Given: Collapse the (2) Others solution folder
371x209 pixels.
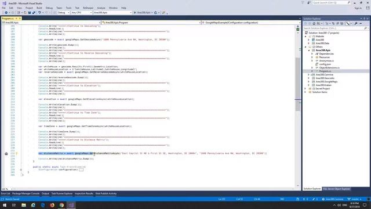Looking at the screenshot, I should [305, 47].
